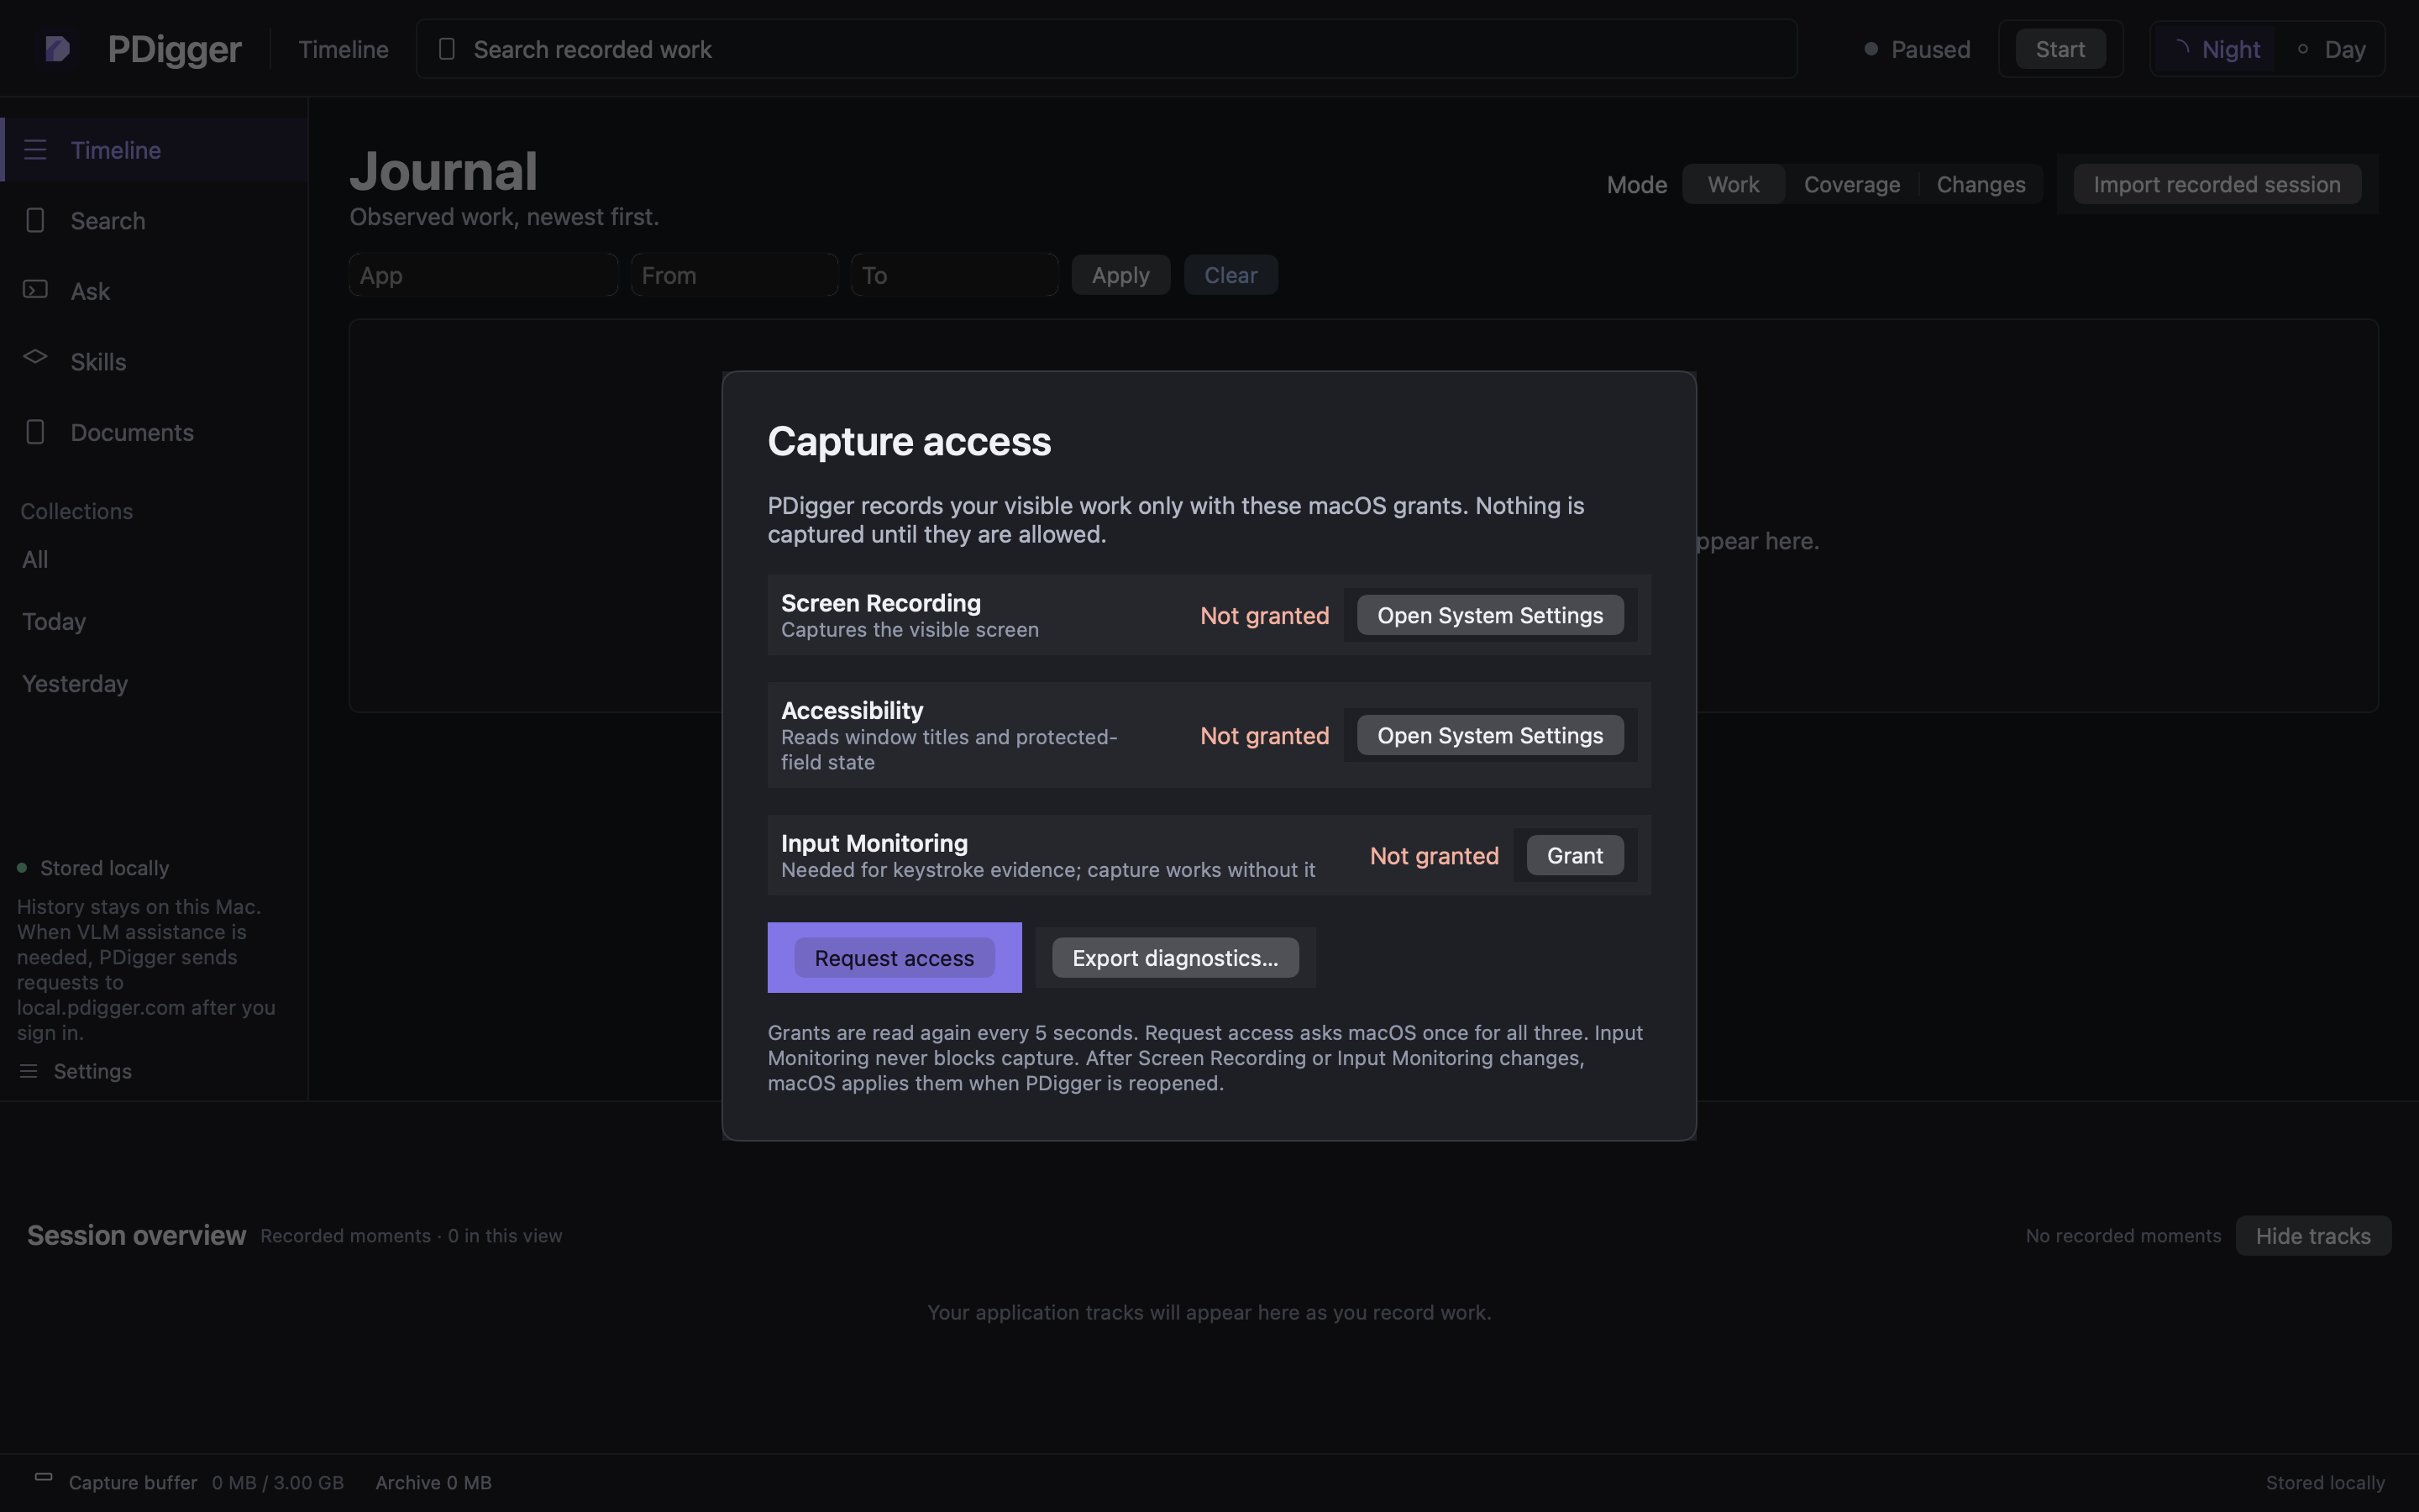
Task: Click the Skills sidebar icon
Action: tap(35, 356)
